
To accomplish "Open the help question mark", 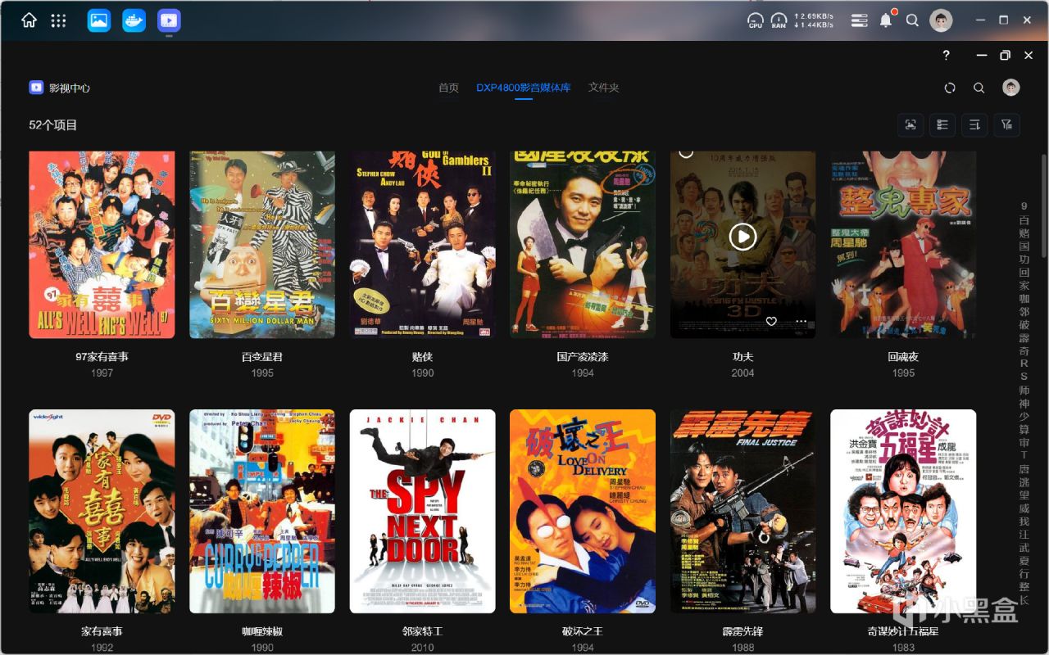I will 946,55.
